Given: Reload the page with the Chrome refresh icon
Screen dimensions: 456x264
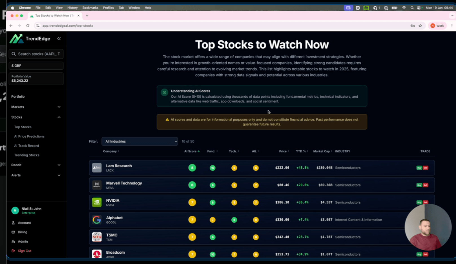Looking at the screenshot, I should 28,26.
